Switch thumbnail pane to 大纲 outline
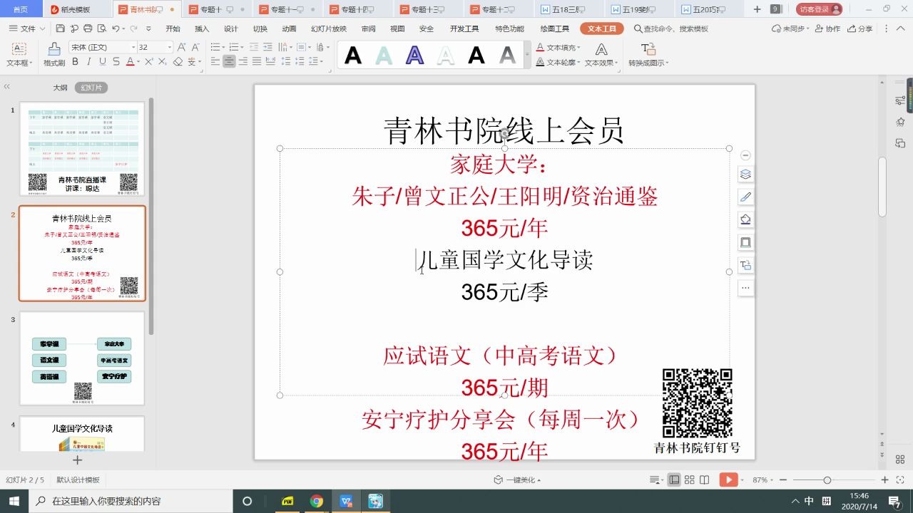Image resolution: width=913 pixels, height=513 pixels. click(x=60, y=88)
